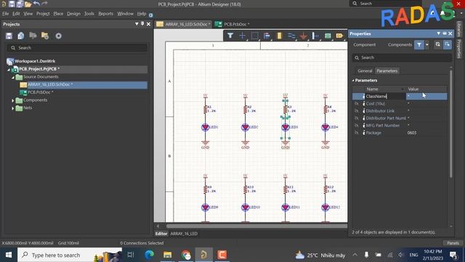The width and height of the screenshot is (465, 262).
Task: Switch to the PCB.PcbDoc document tab
Action: (x=233, y=24)
